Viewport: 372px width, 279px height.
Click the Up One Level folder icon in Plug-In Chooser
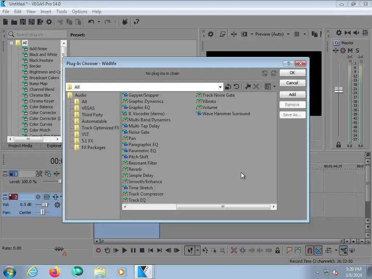point(228,86)
